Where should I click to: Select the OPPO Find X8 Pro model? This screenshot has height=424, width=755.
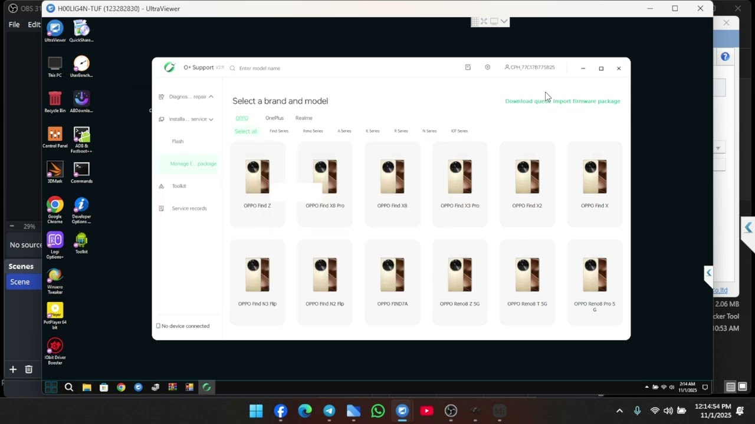pyautogui.click(x=325, y=184)
